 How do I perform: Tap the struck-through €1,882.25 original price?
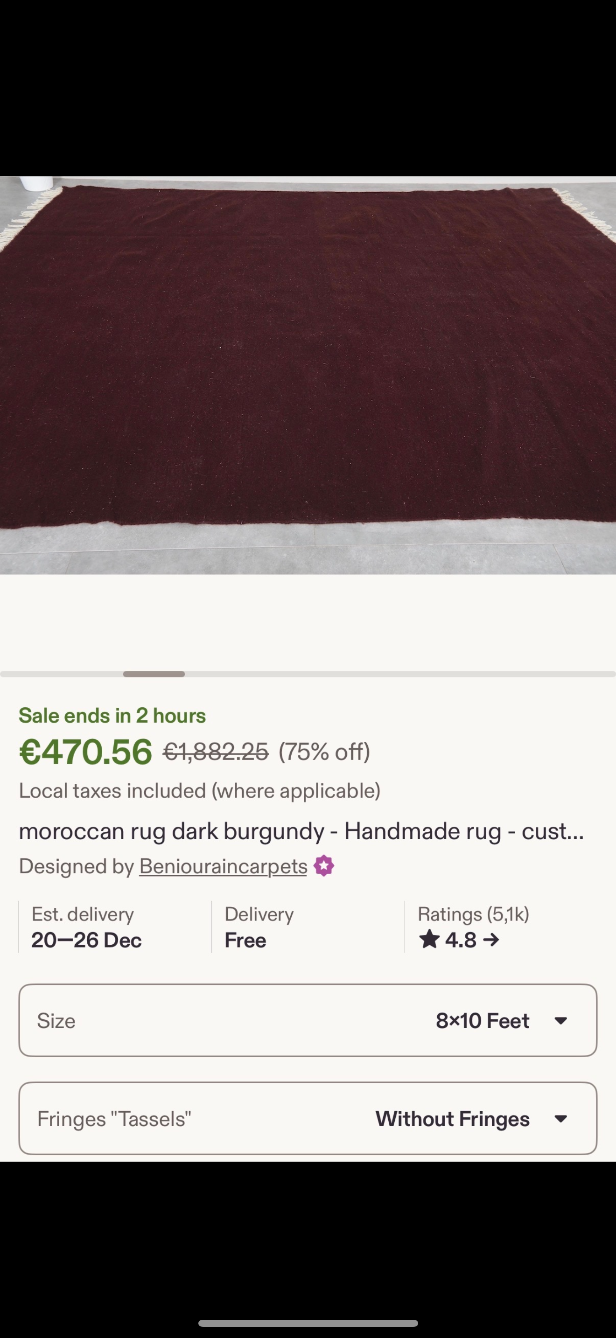[216, 752]
